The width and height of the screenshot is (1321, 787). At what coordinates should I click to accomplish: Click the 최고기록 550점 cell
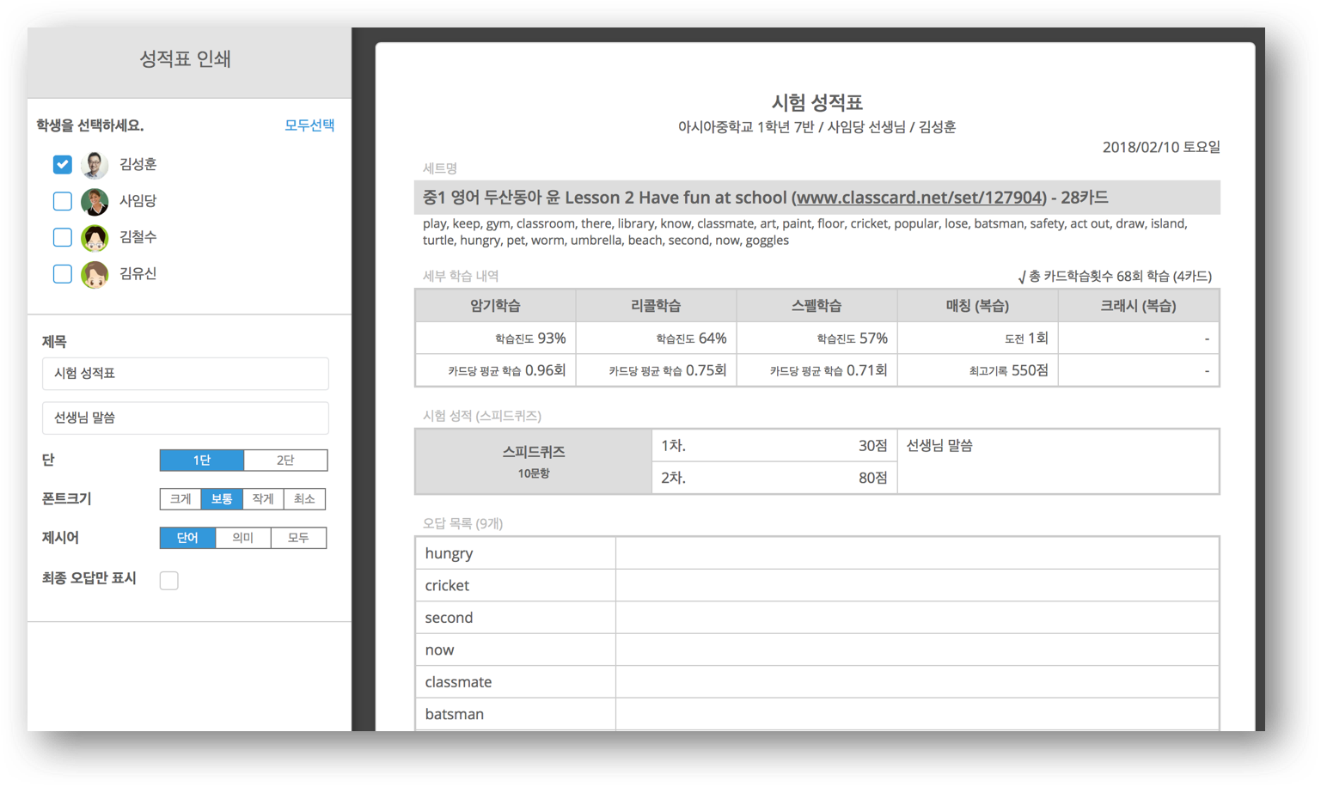coord(977,370)
